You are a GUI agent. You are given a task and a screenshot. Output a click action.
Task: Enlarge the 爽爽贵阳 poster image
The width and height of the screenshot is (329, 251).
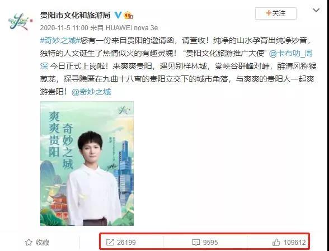[x=87, y=163]
